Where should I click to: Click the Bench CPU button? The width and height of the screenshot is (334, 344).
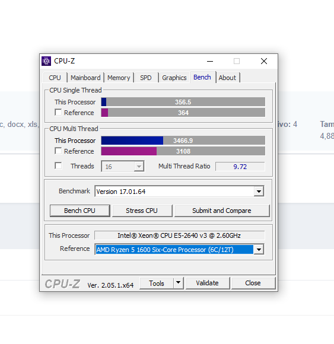tap(80, 211)
